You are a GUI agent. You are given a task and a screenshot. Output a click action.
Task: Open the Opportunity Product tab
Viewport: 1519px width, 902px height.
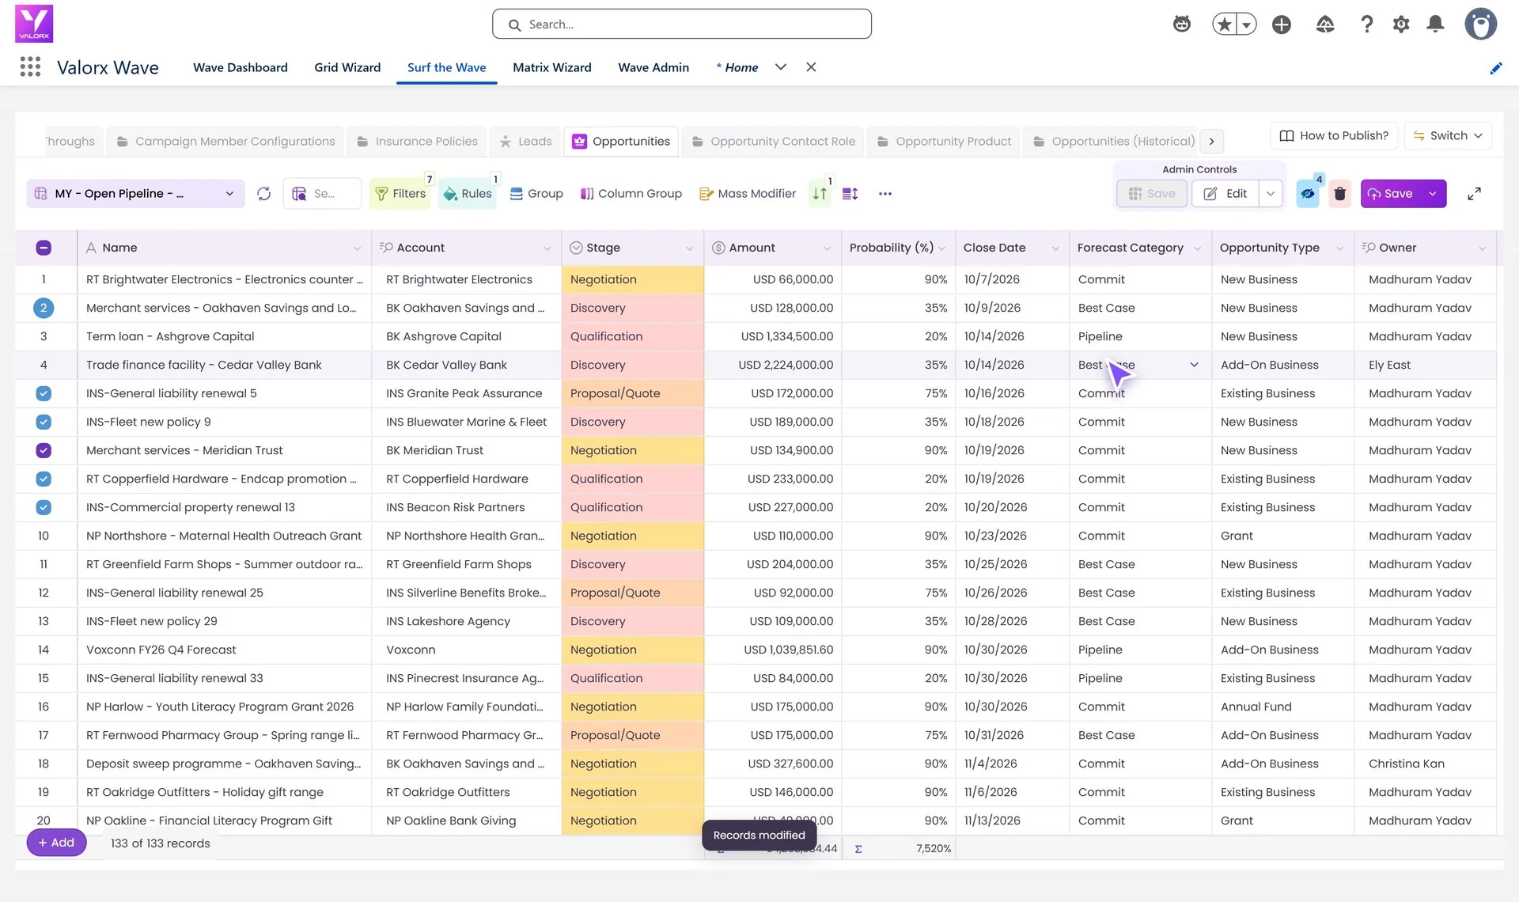944,142
